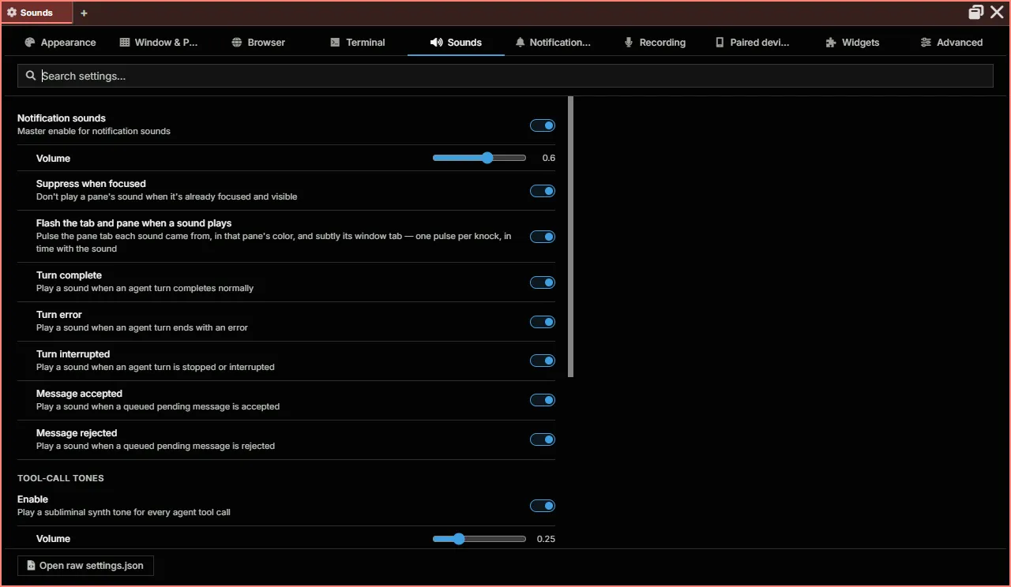1011x587 pixels.
Task: Select the Sounds tab with the speaker icon
Action: click(x=456, y=43)
